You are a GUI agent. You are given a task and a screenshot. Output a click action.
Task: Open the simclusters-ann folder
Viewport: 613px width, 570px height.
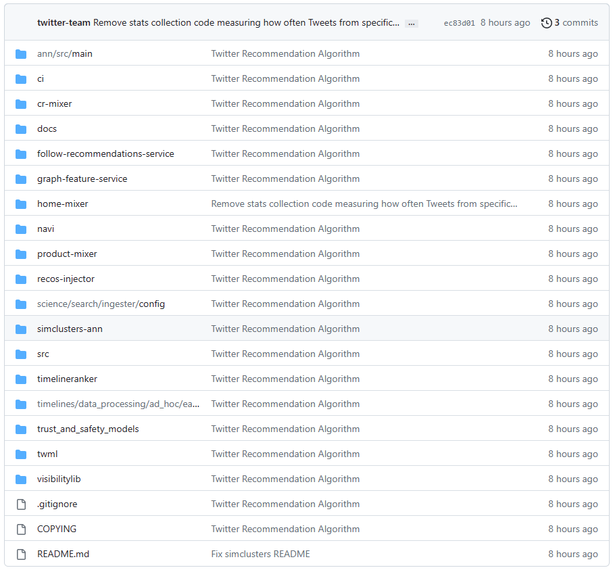pos(70,329)
